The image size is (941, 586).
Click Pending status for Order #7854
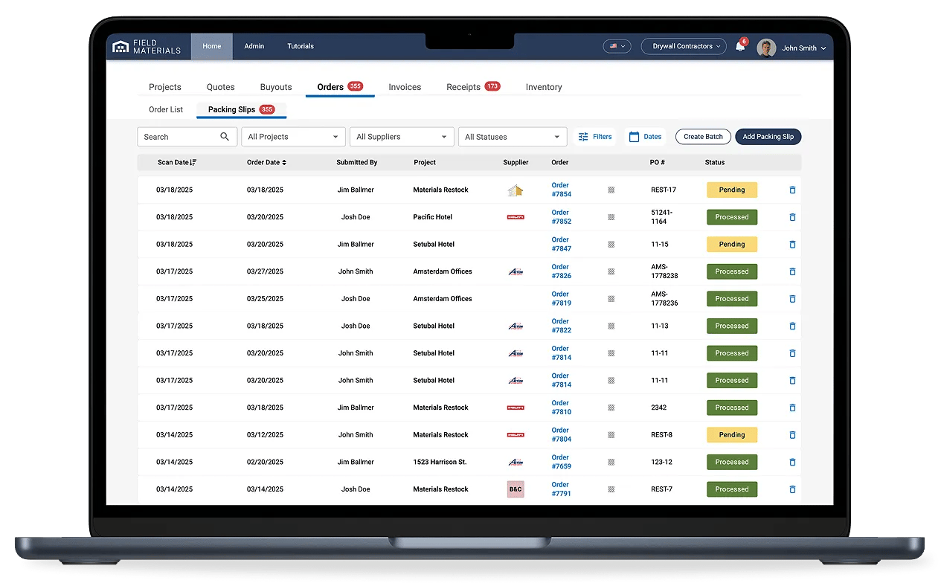pos(732,190)
